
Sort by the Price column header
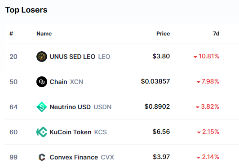(163, 34)
